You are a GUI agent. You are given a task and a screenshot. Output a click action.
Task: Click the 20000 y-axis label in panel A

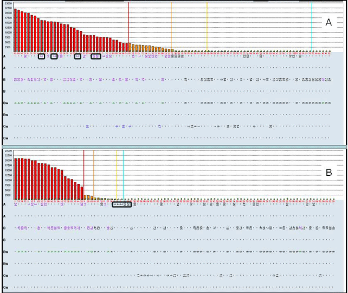(8, 13)
